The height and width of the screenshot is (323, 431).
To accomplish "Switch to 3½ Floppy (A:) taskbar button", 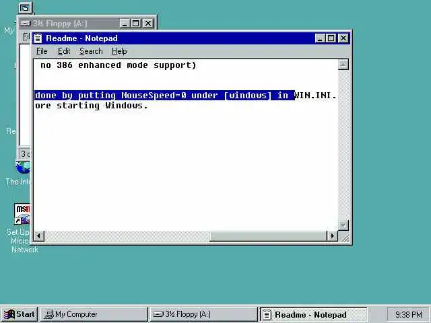I will click(x=203, y=314).
